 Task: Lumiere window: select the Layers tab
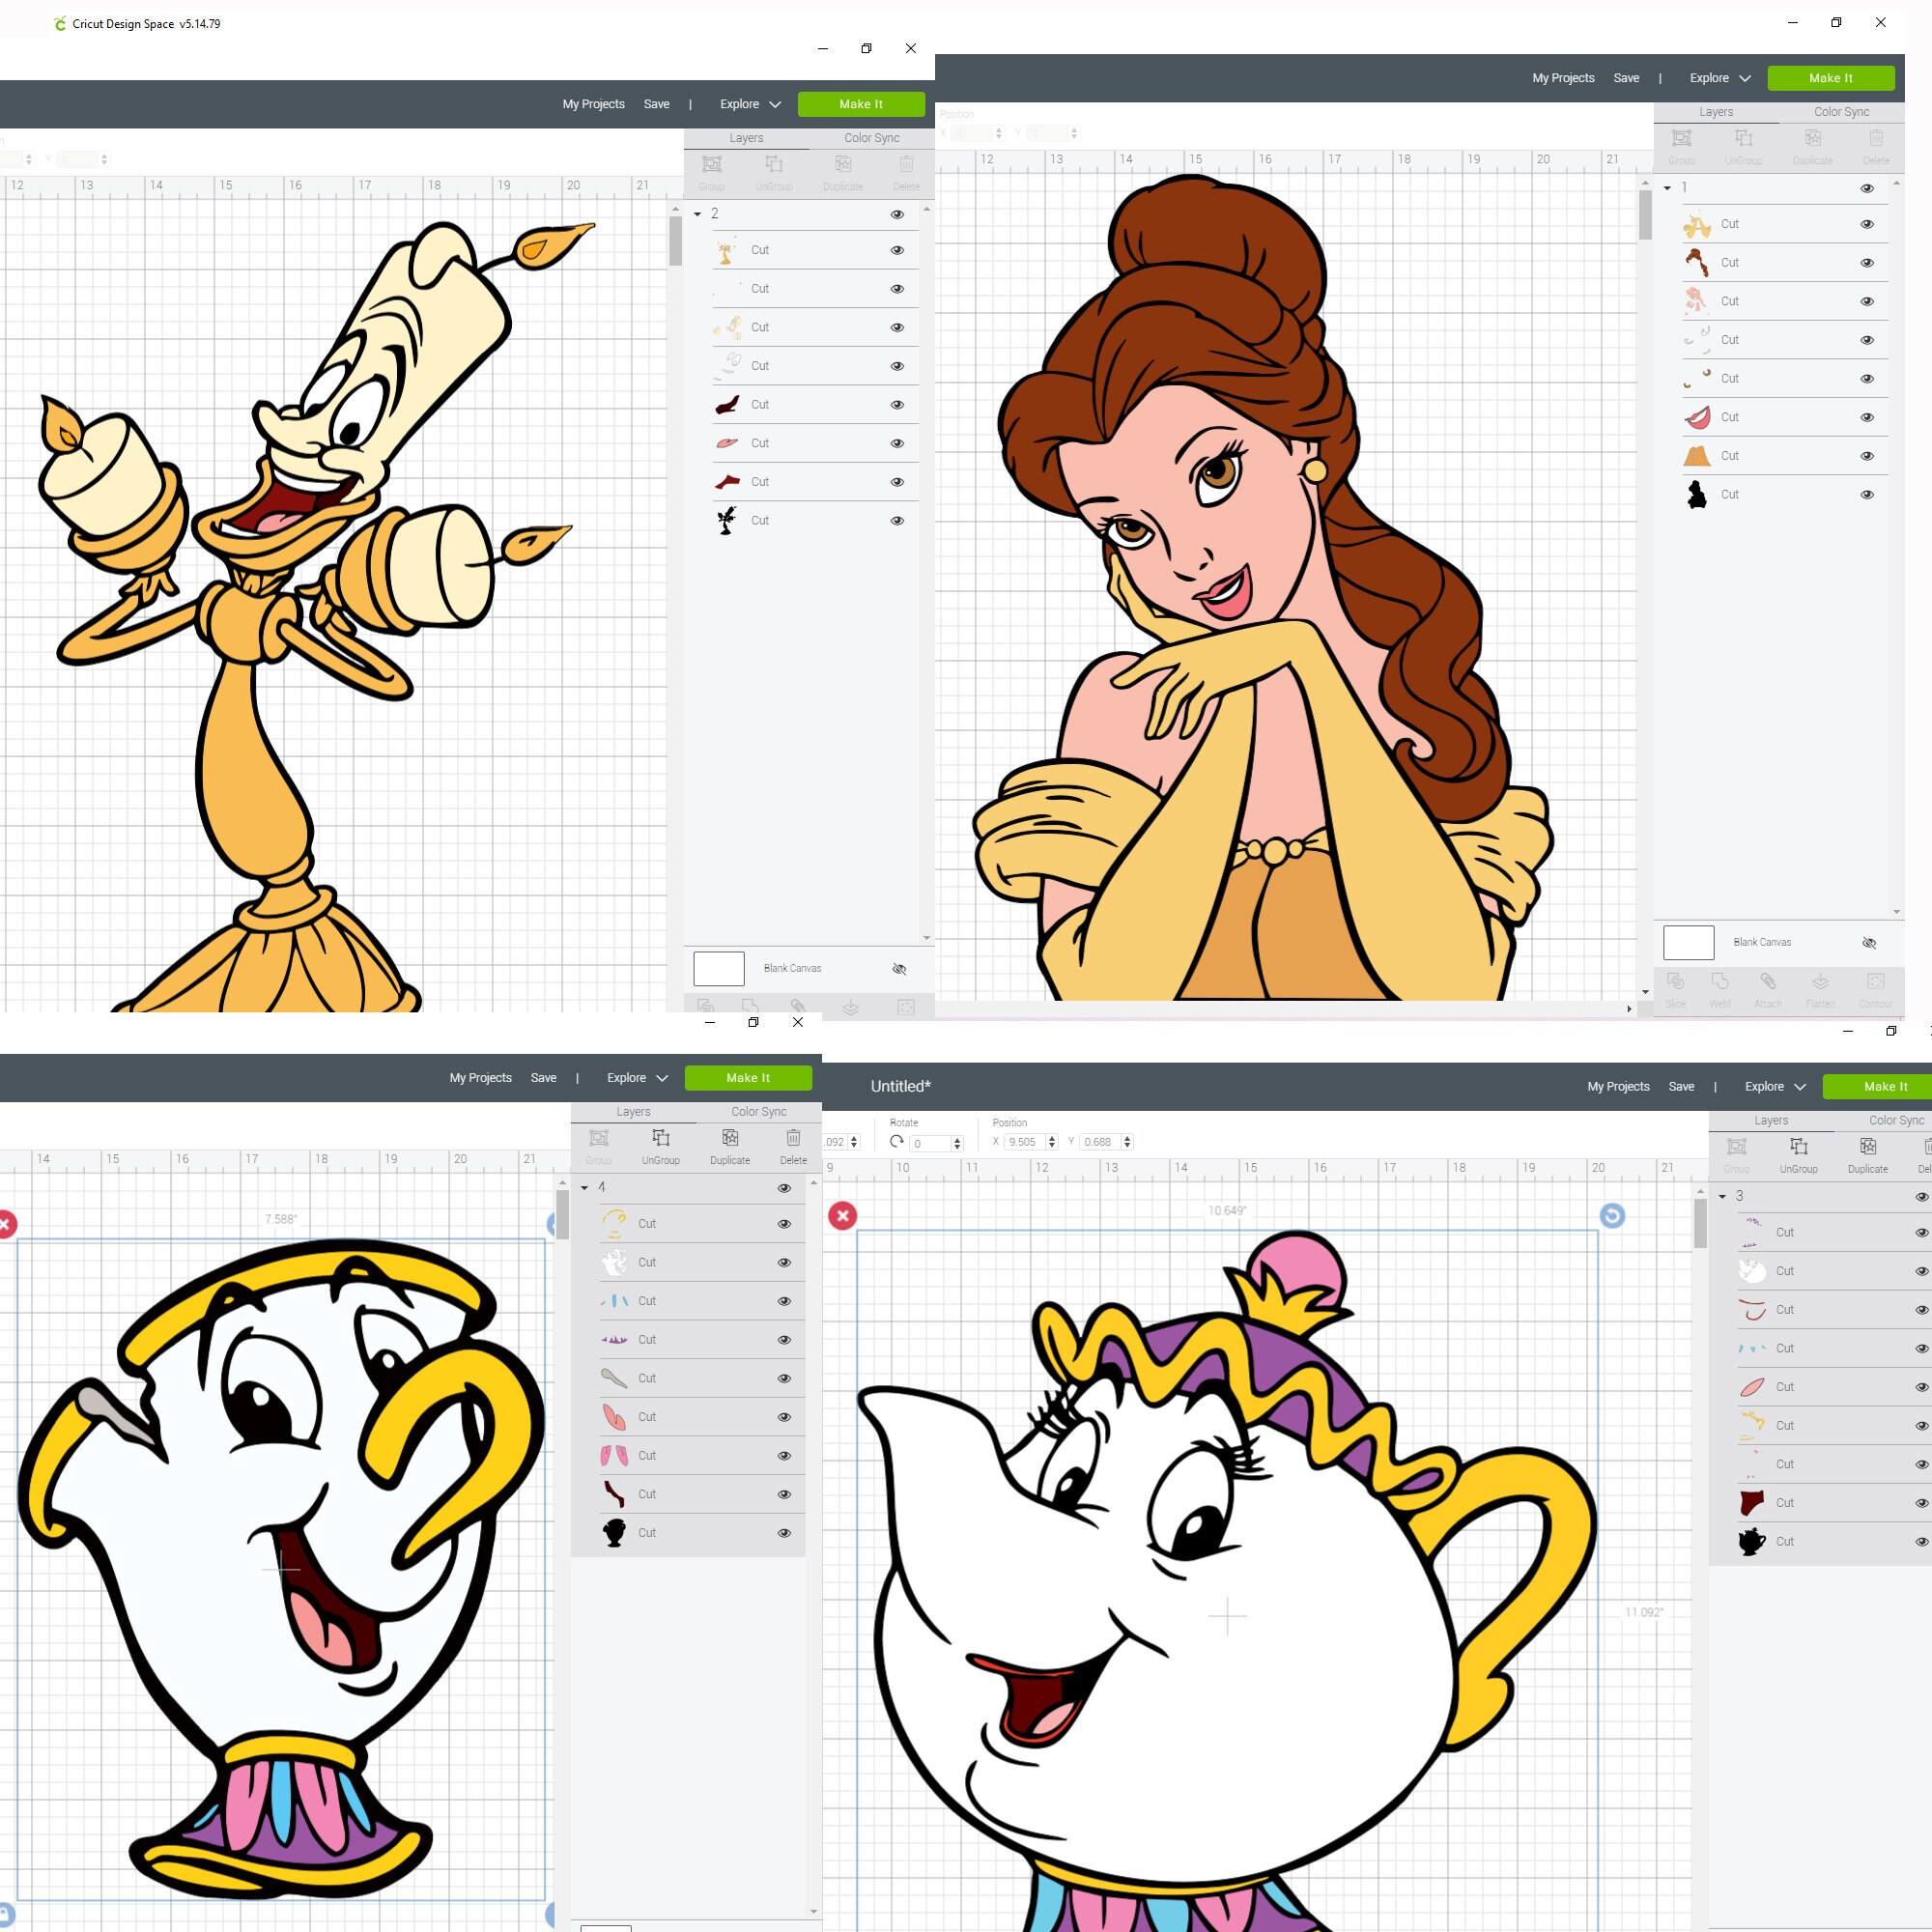pos(746,138)
